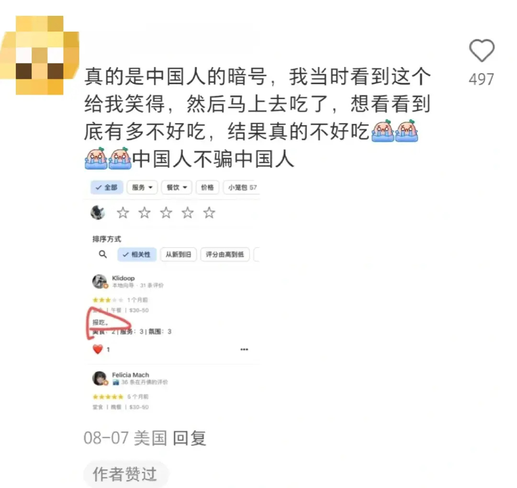Tap the red heart under Klidoop review
Screen dimensions: 517x488
tap(98, 349)
